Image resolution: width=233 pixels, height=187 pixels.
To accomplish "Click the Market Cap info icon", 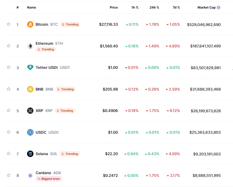I will click(219, 8).
